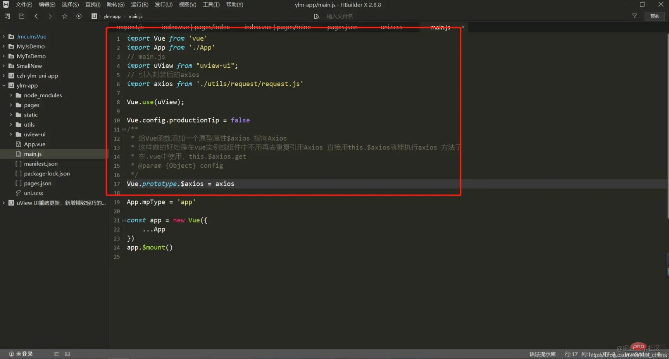This screenshot has width=669, height=359.
Task: Expand the czh-ylm-uni-app project
Action: (4, 76)
